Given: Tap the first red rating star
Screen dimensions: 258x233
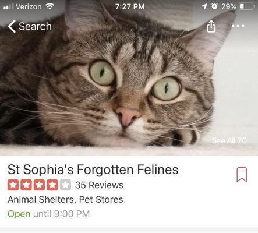Looking at the screenshot, I should click(13, 185).
